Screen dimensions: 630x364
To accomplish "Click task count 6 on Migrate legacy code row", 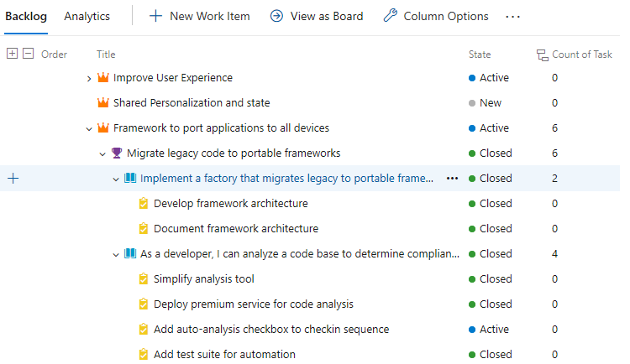I will [555, 153].
